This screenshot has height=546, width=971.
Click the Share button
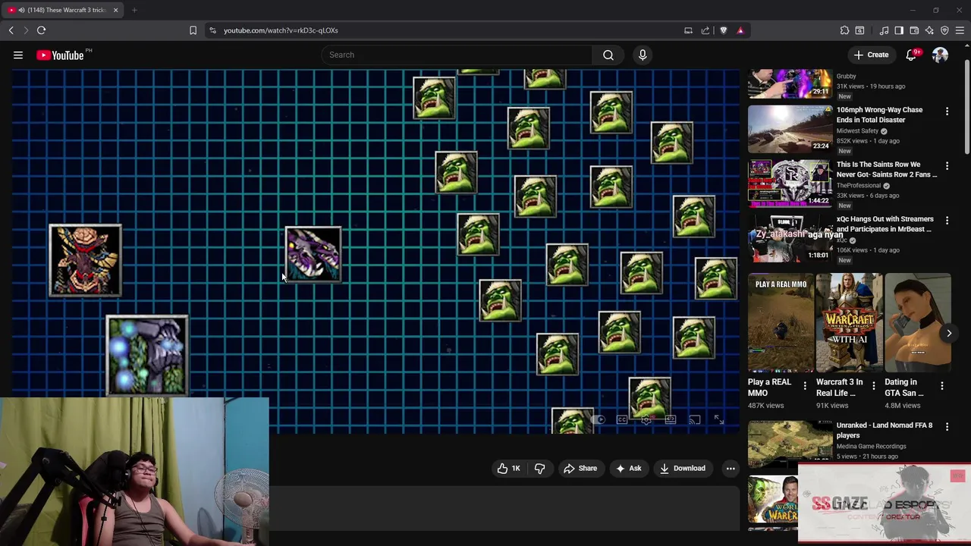point(580,469)
